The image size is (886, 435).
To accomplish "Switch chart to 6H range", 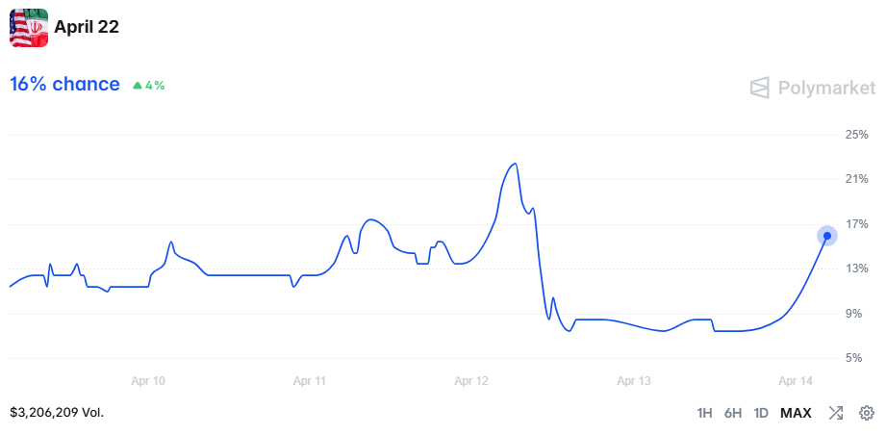I will tap(733, 413).
